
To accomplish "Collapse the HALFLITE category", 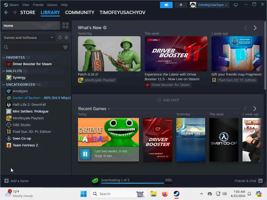I will 3,71.
